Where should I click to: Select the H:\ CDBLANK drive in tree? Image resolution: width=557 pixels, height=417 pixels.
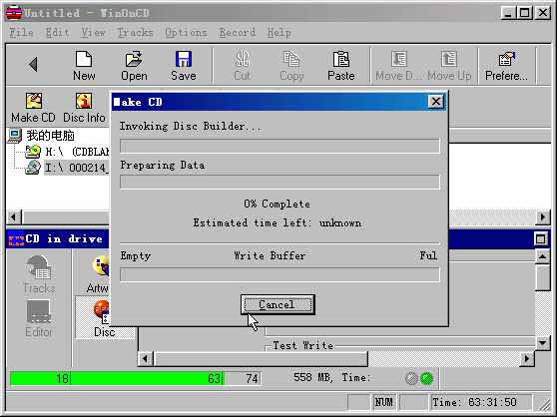click(67, 152)
